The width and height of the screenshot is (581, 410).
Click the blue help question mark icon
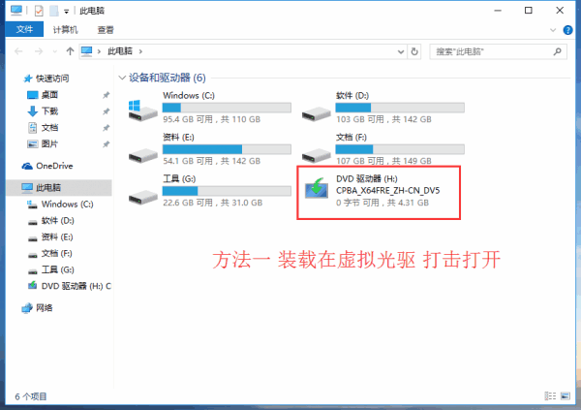(567, 30)
